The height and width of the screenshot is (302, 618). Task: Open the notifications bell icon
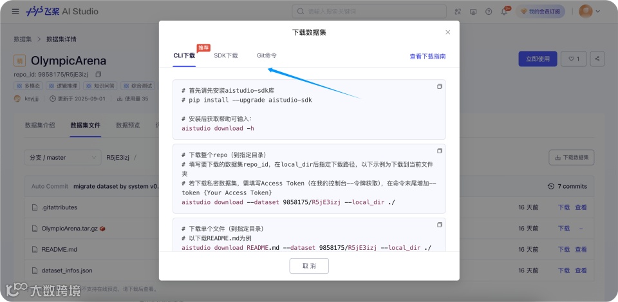(504, 12)
